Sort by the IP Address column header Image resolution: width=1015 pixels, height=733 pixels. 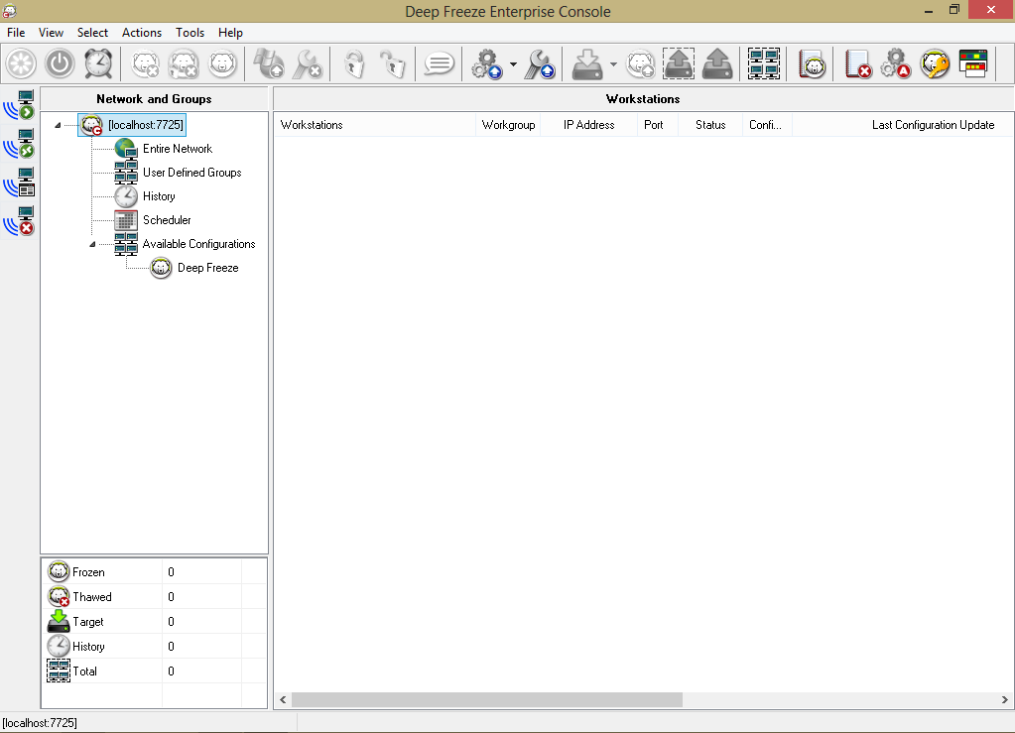[588, 125]
